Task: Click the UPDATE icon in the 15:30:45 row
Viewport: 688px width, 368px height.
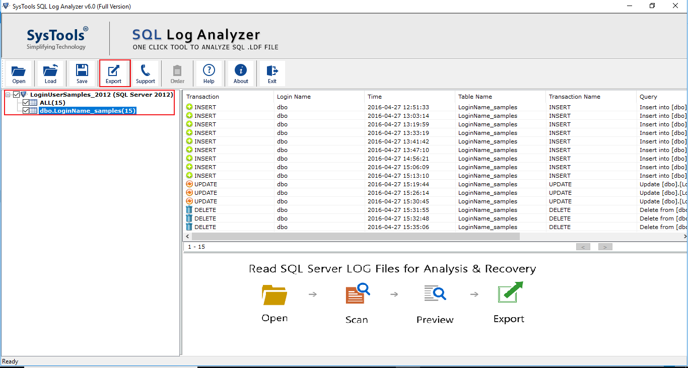Action: [x=189, y=201]
